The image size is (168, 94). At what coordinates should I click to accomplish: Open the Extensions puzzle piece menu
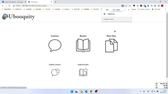click(x=155, y=6)
